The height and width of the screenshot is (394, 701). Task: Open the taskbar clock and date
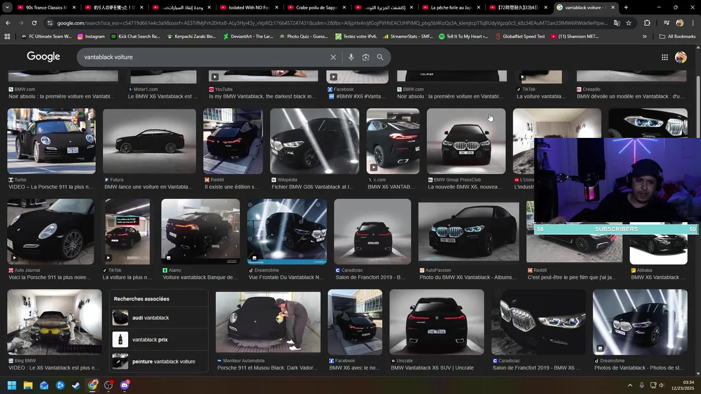pyautogui.click(x=683, y=385)
